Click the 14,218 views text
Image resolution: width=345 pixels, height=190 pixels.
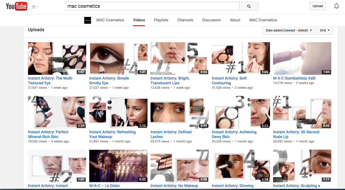[282, 83]
